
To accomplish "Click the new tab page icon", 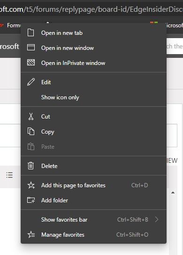I will 30,32.
